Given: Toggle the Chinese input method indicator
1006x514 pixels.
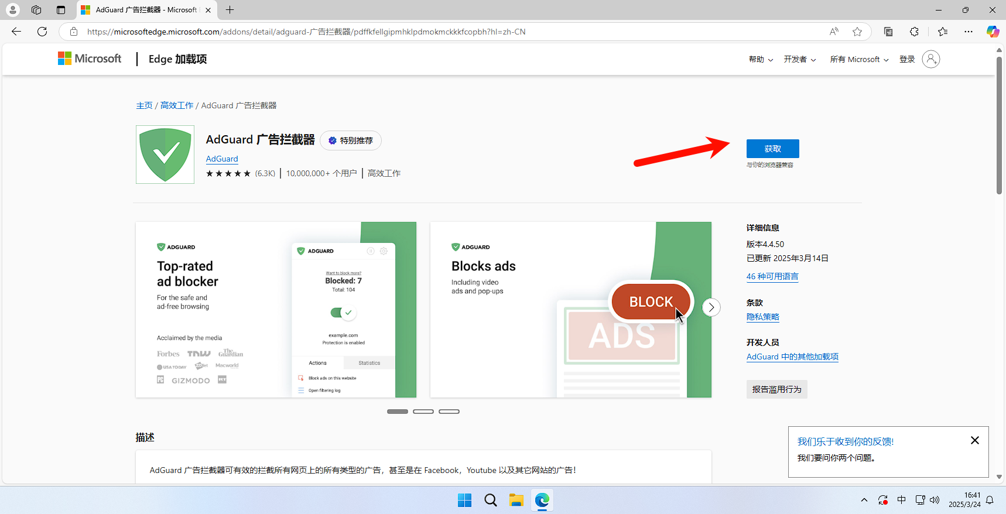Looking at the screenshot, I should point(902,500).
